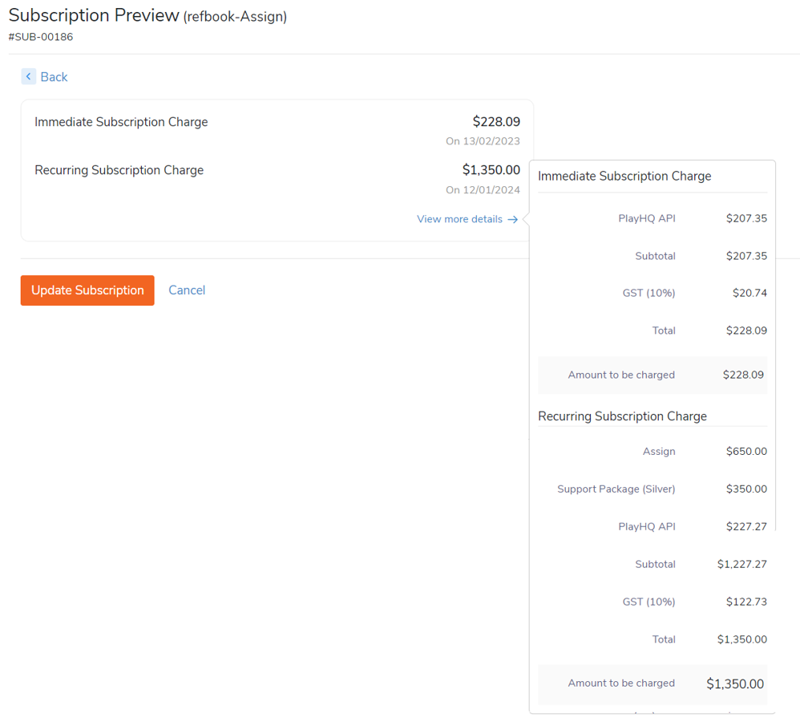Click the large $1,350.00 amount to be charged
Image resolution: width=800 pixels, height=718 pixels.
(734, 684)
